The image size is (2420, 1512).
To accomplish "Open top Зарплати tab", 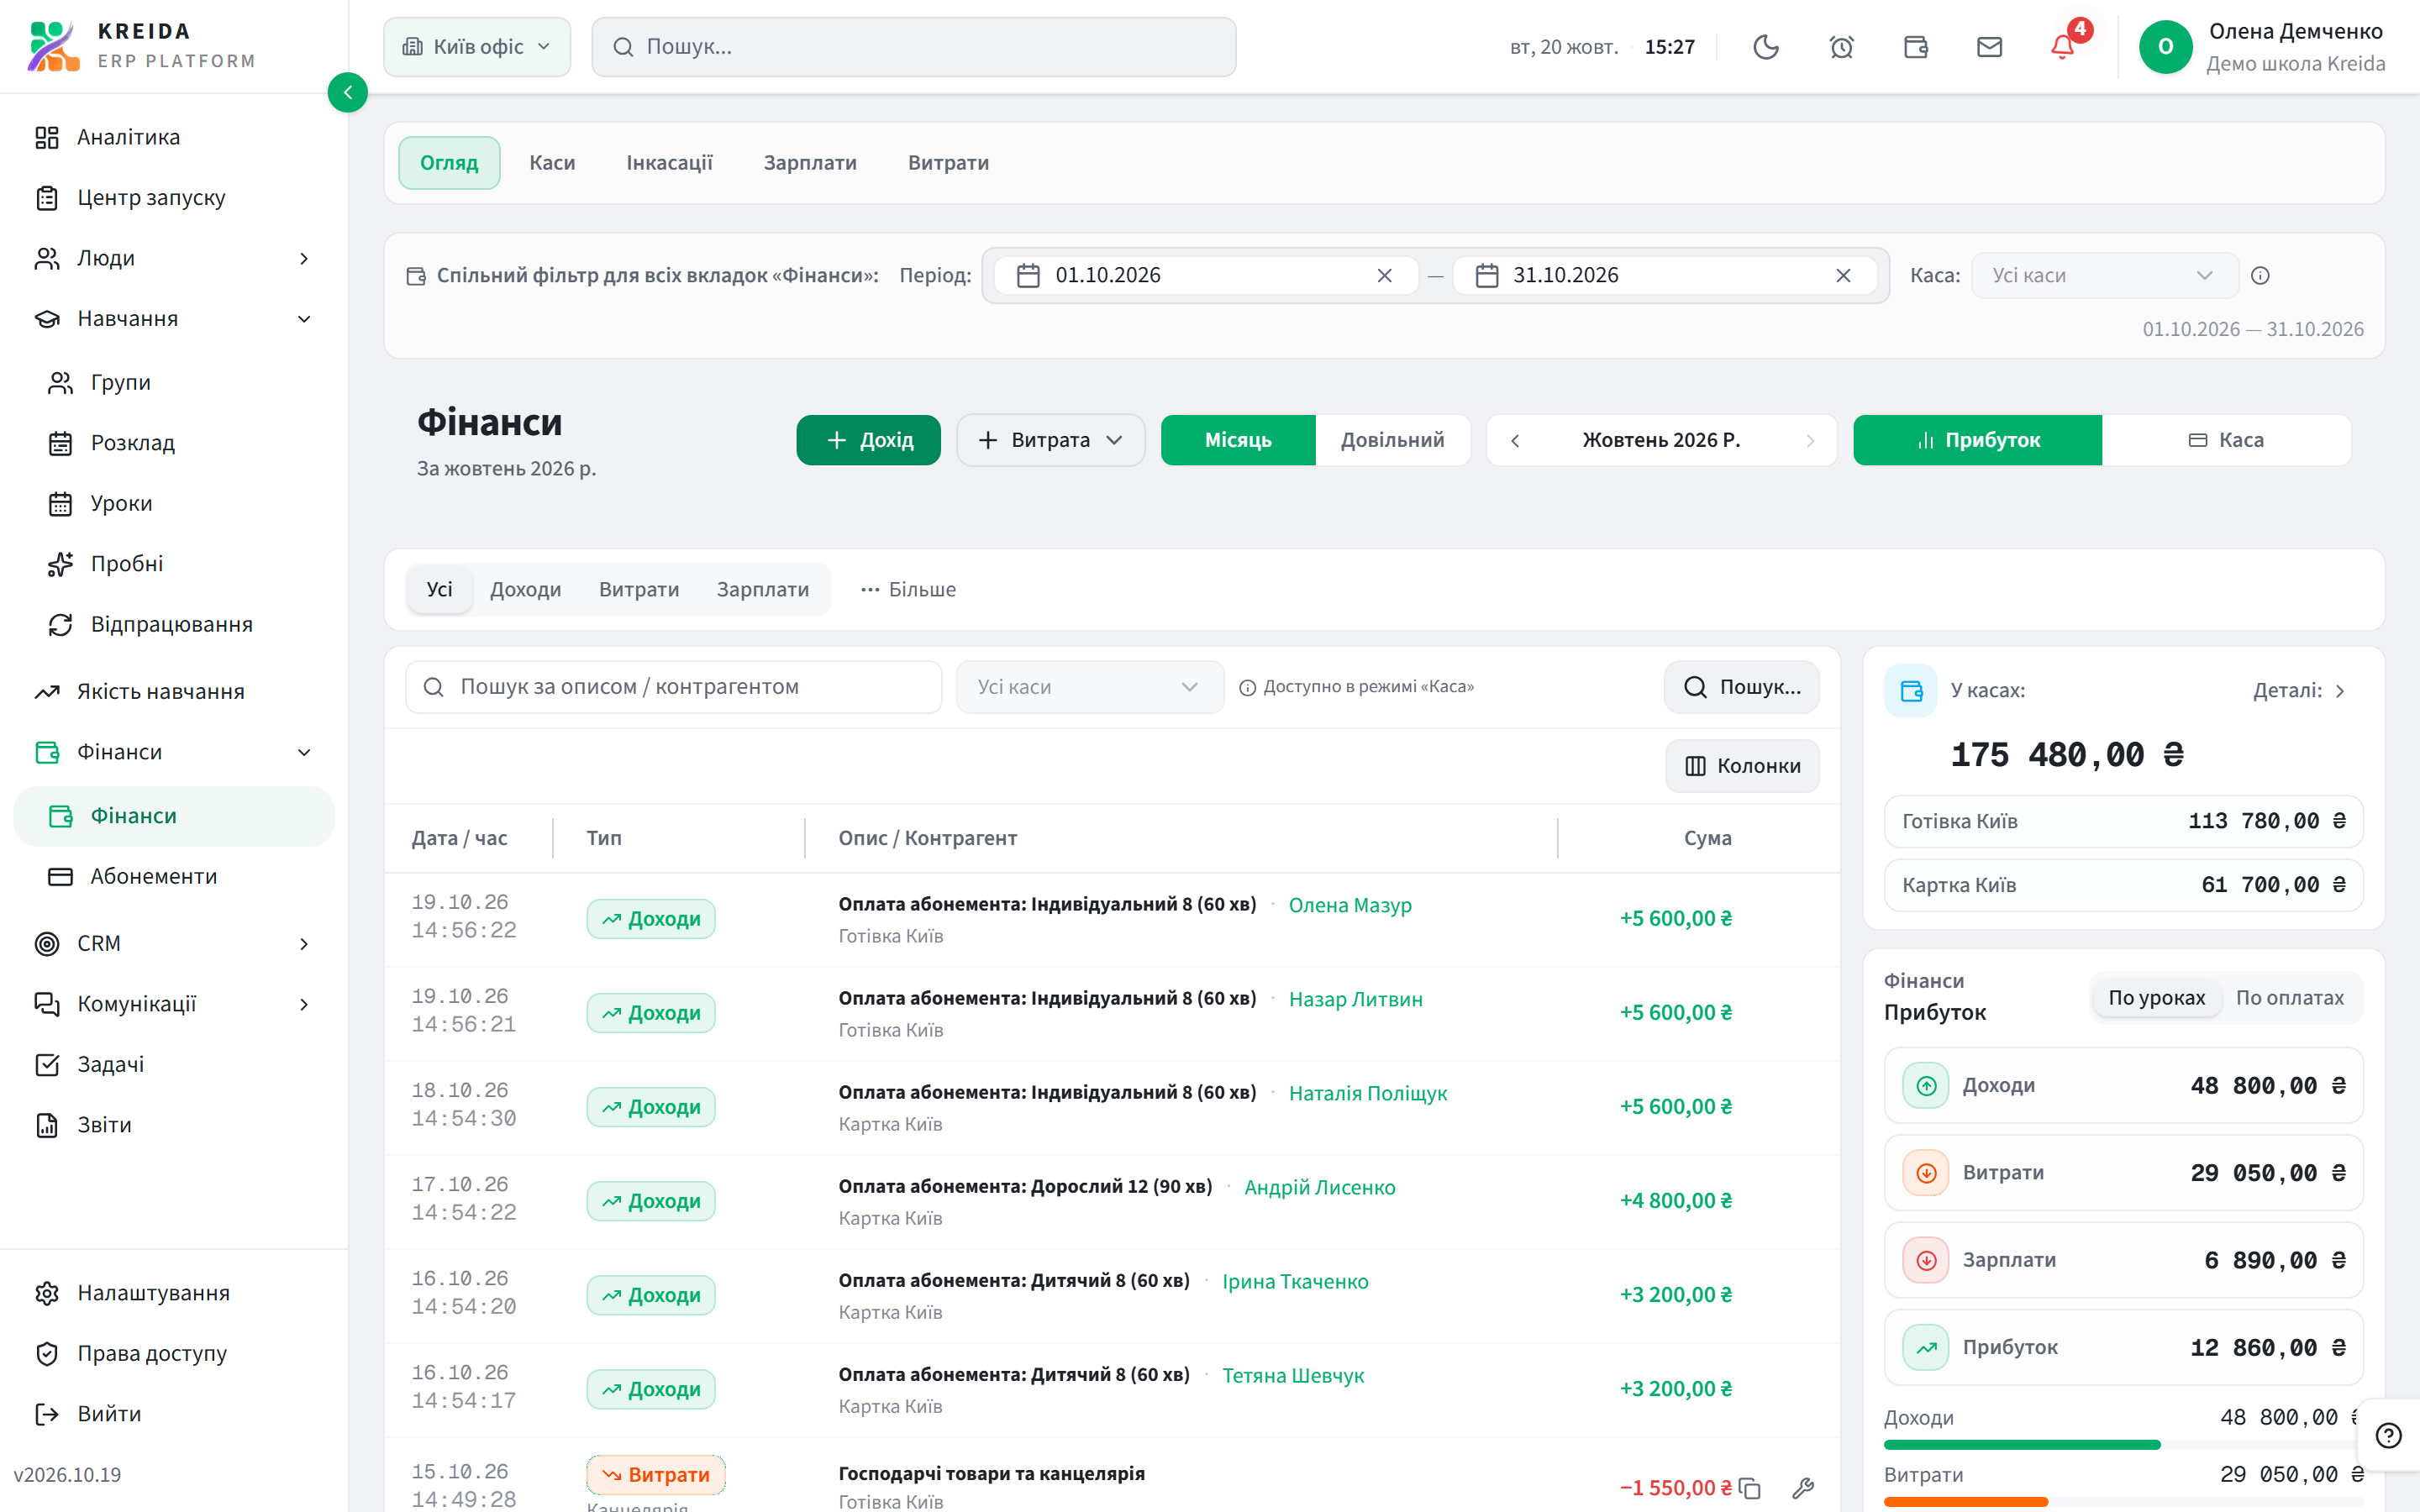I will pyautogui.click(x=810, y=163).
